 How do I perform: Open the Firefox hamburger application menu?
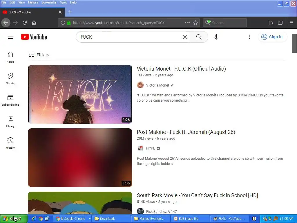(x=291, y=23)
